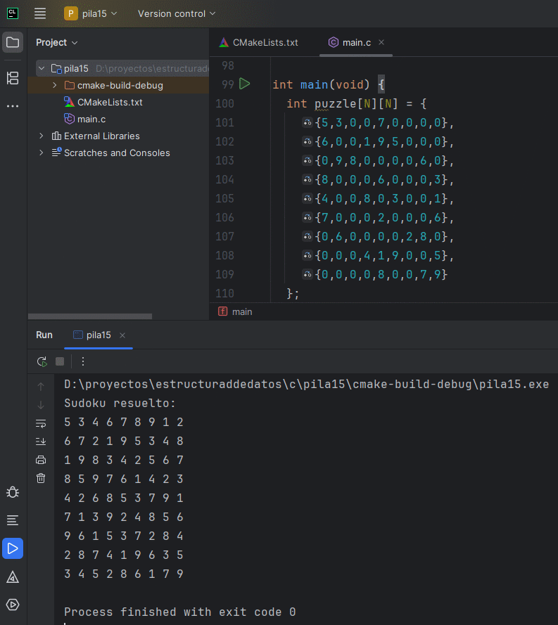Expand the External Libraries node

click(42, 136)
